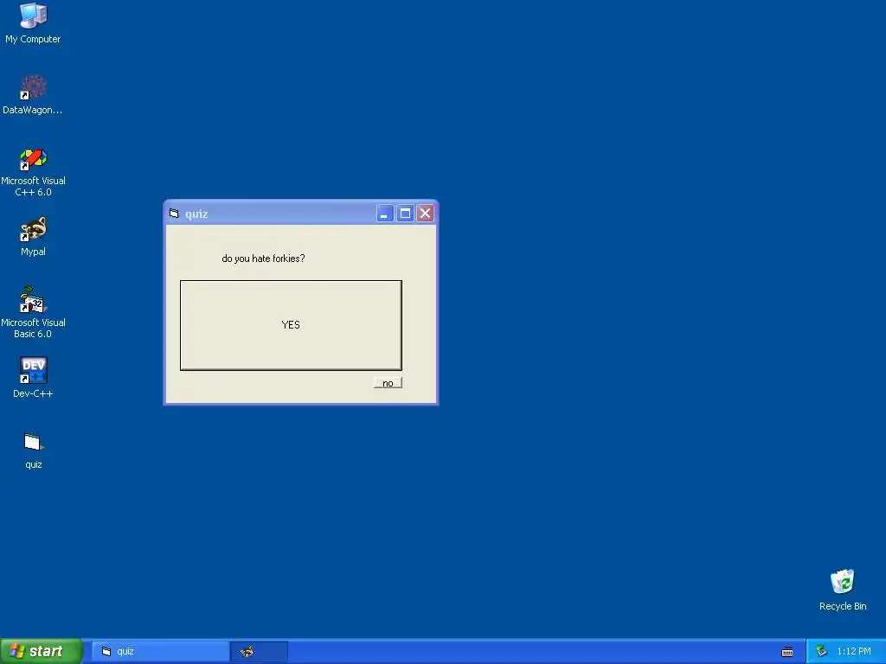Click the small no button
Screen dimensions: 886x664
(x=388, y=383)
